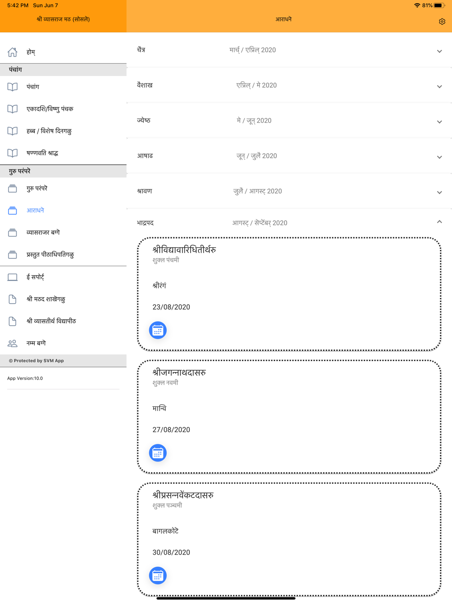The height and width of the screenshot is (603, 452).
Task: Click document icon for श्री व्यासतीर्थ विद्यापीठ
Action: (13, 321)
